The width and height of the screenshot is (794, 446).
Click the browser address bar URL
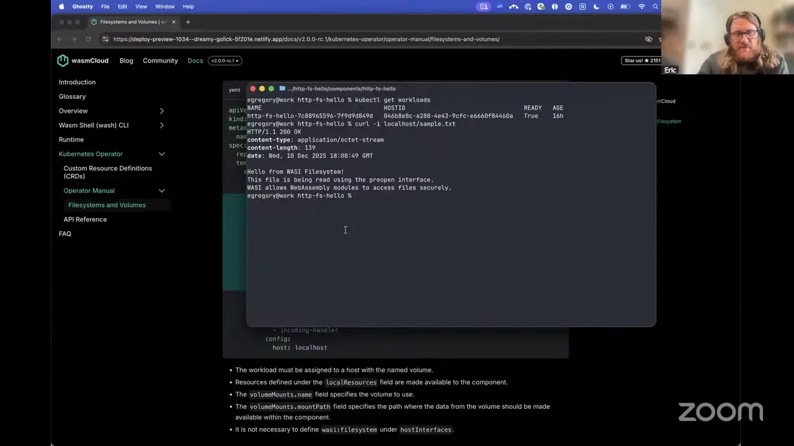pyautogui.click(x=306, y=39)
